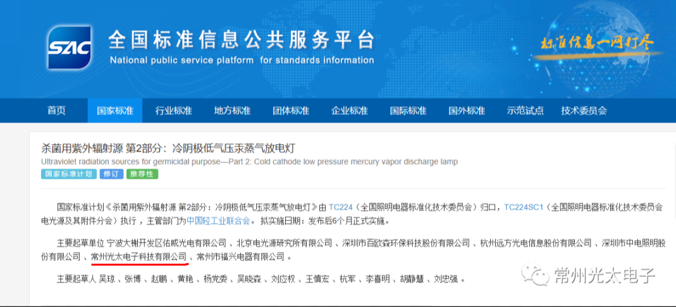Open the TC224SC1 subcommittee link

point(522,207)
